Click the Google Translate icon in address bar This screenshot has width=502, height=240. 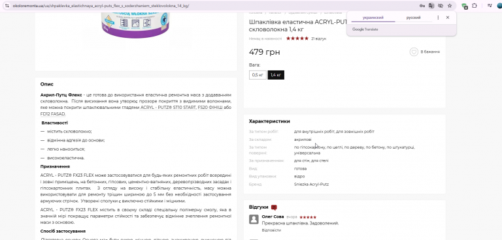click(431, 6)
